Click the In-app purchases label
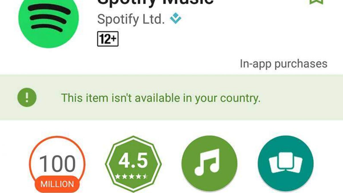The image size is (343, 193). tap(284, 63)
